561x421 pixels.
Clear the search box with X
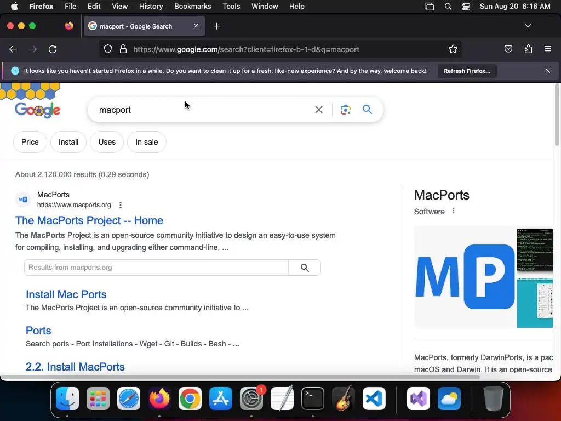[319, 110]
